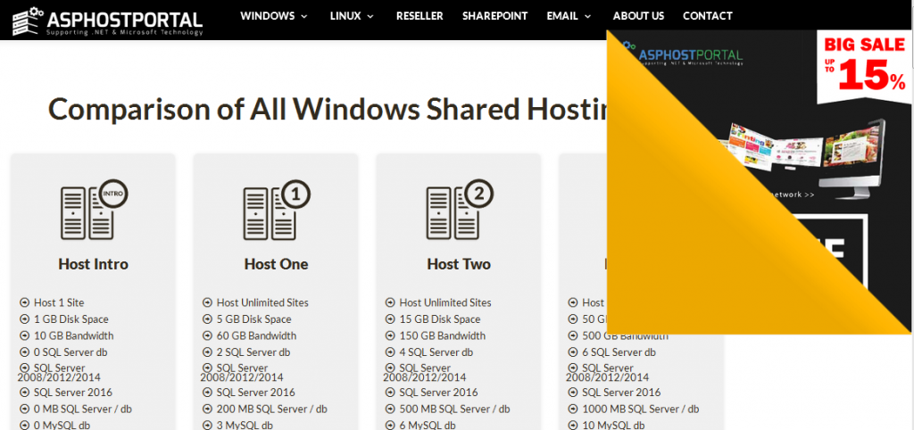Image resolution: width=914 pixels, height=430 pixels.
Task: Click bullet icon beside 'Host 1 Site'
Action: click(x=24, y=302)
